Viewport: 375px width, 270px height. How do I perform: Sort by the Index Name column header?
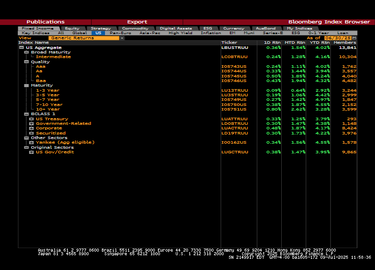[34, 43]
